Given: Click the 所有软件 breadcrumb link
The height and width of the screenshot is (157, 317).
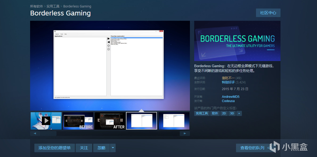Looking at the screenshot, I should click(x=36, y=6).
